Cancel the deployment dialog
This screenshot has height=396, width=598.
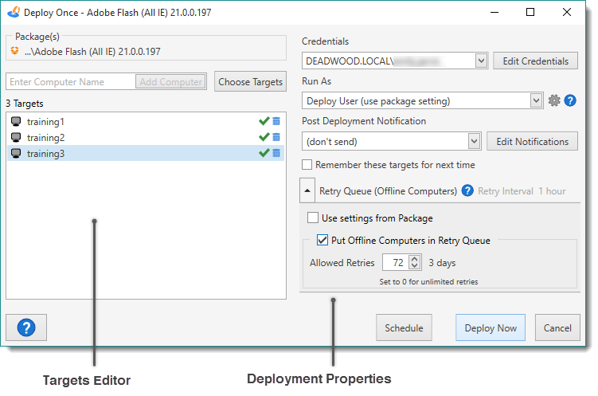coord(557,327)
